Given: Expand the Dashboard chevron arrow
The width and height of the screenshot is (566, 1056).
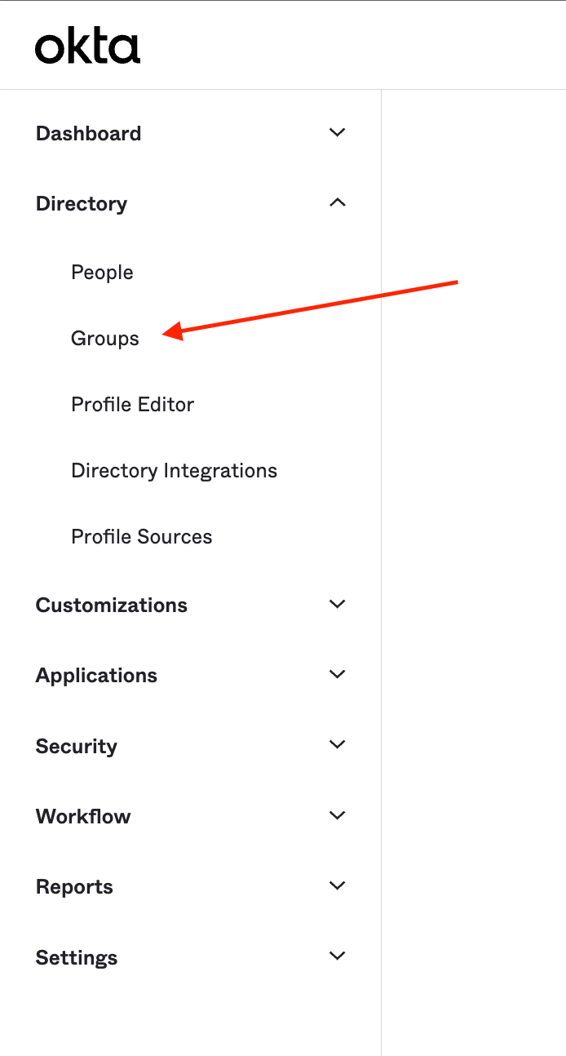Looking at the screenshot, I should pyautogui.click(x=337, y=132).
